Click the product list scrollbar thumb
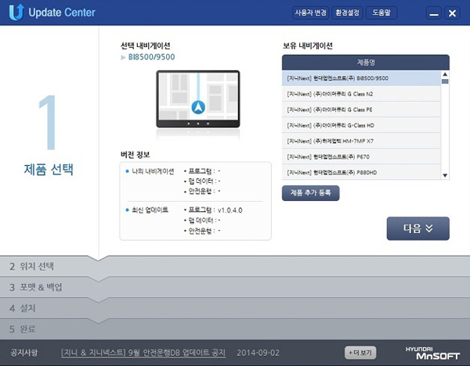 tap(445, 81)
